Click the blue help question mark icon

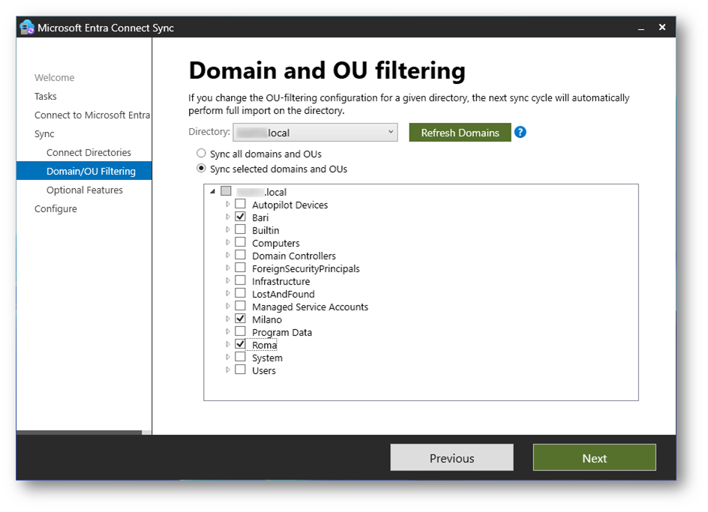[520, 132]
